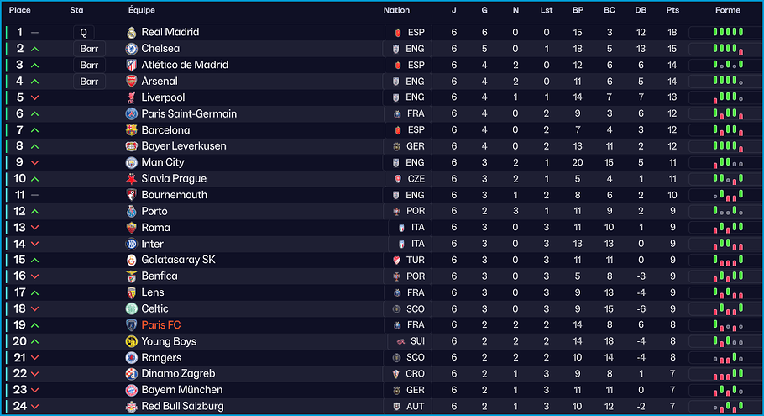This screenshot has width=764, height=416.
Task: Click the Q status badge for Real Madrid
Action: pos(83,32)
